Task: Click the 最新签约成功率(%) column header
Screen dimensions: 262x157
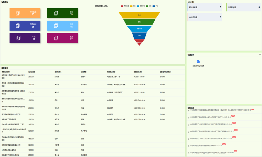Action: pos(166,72)
